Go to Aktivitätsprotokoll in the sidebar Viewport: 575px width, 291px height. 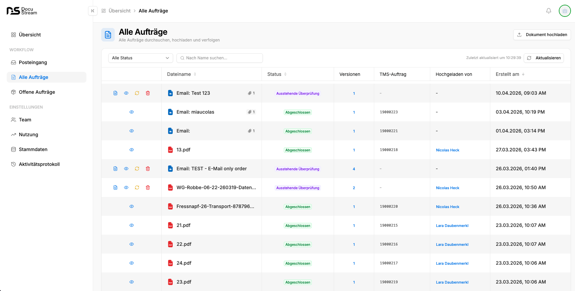pyautogui.click(x=39, y=164)
